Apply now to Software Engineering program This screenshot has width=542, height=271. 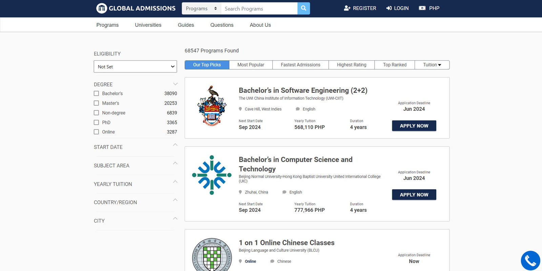[x=414, y=126]
